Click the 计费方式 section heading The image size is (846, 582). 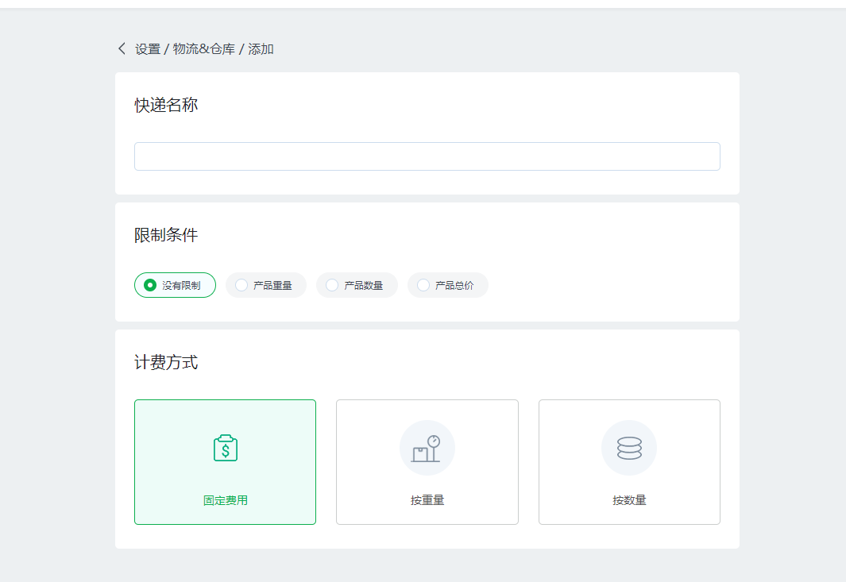166,363
